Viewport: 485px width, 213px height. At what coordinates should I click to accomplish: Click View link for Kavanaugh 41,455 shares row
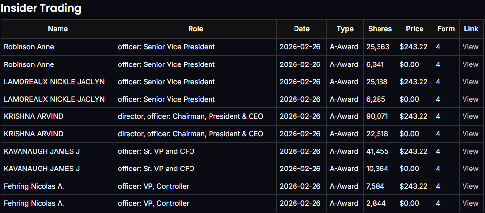pos(470,151)
